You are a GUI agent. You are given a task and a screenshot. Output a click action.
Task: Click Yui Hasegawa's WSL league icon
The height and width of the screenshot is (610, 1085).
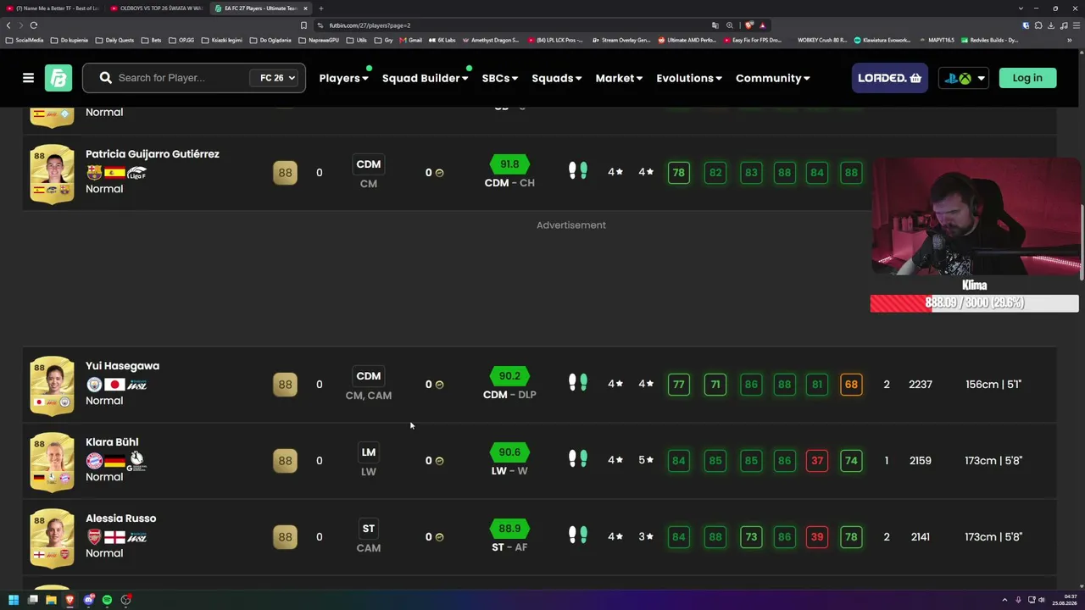(136, 385)
